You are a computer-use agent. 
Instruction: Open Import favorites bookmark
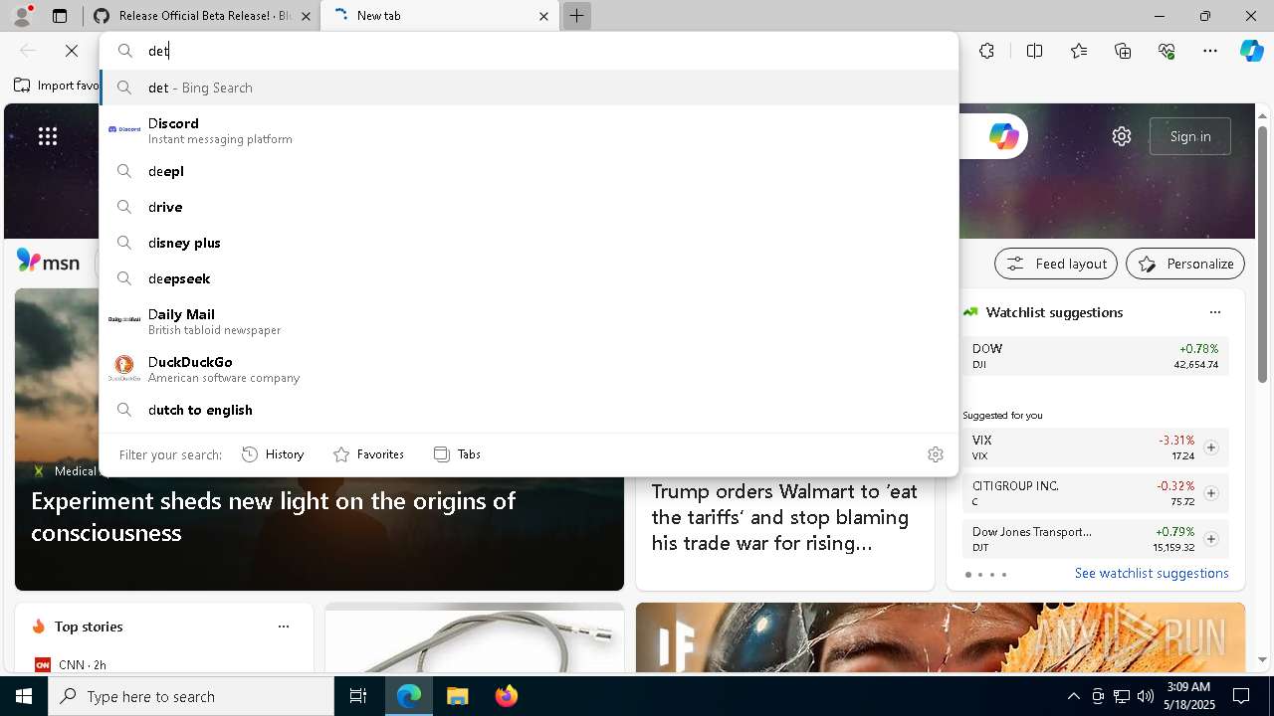coord(57,86)
